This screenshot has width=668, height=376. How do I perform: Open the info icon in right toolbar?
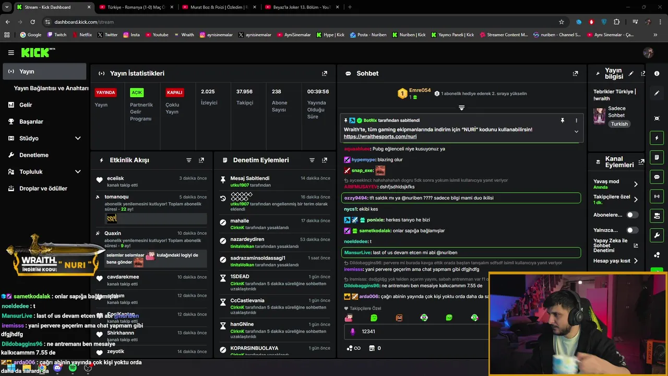(657, 74)
